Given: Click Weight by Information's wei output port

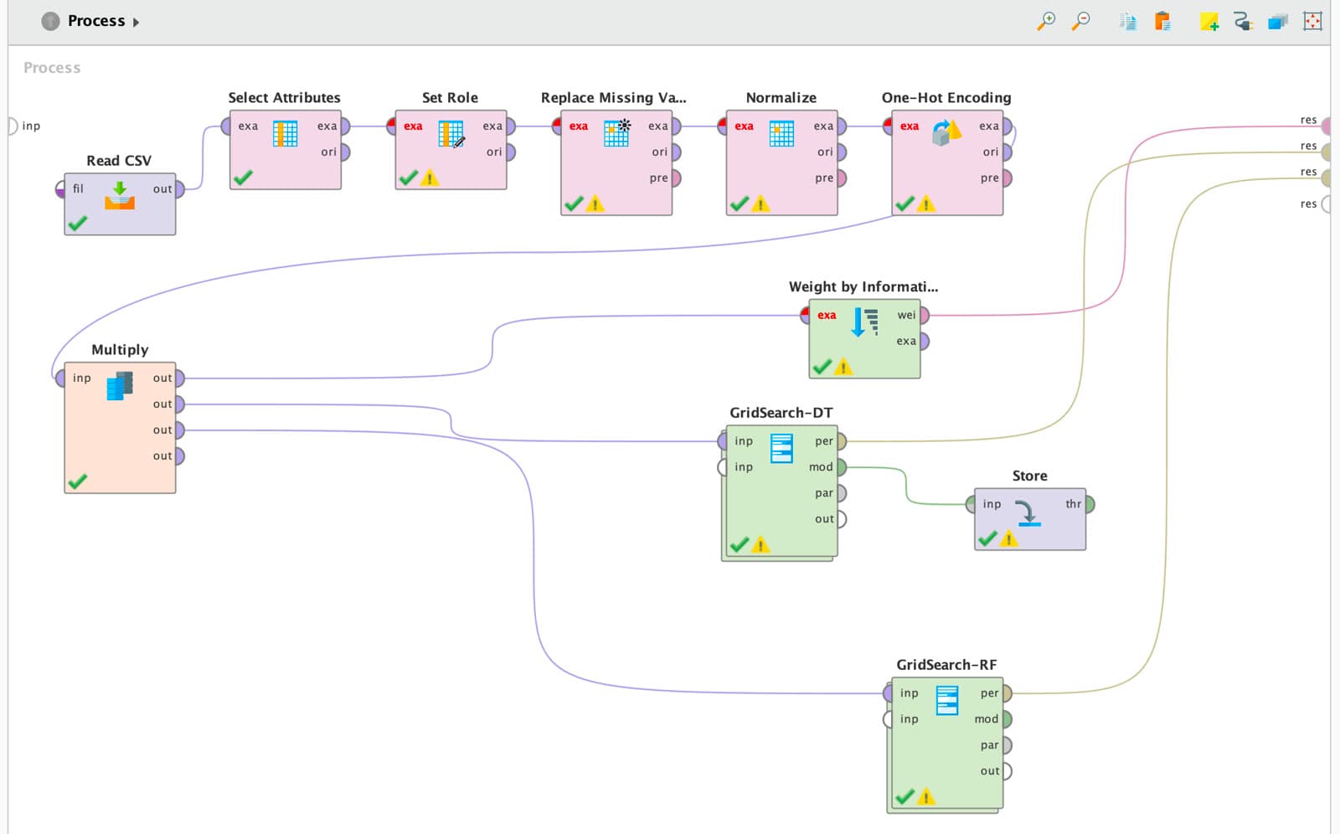Looking at the screenshot, I should (924, 316).
